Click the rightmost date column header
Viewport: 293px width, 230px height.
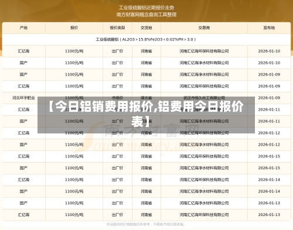[269, 28]
